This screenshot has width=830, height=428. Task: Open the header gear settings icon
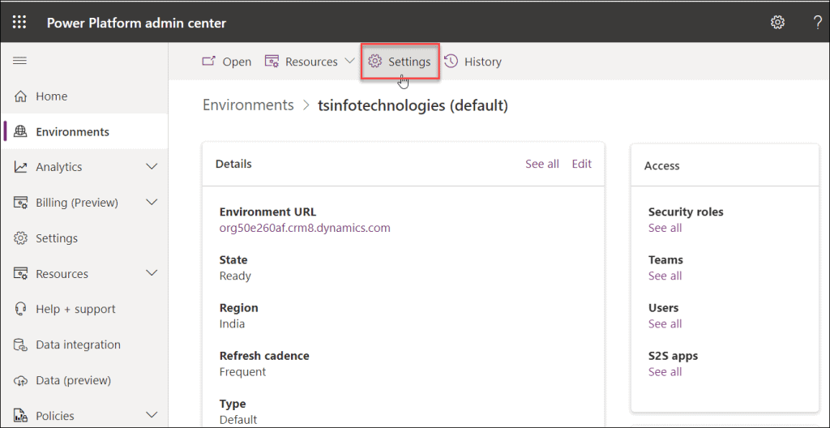(777, 22)
